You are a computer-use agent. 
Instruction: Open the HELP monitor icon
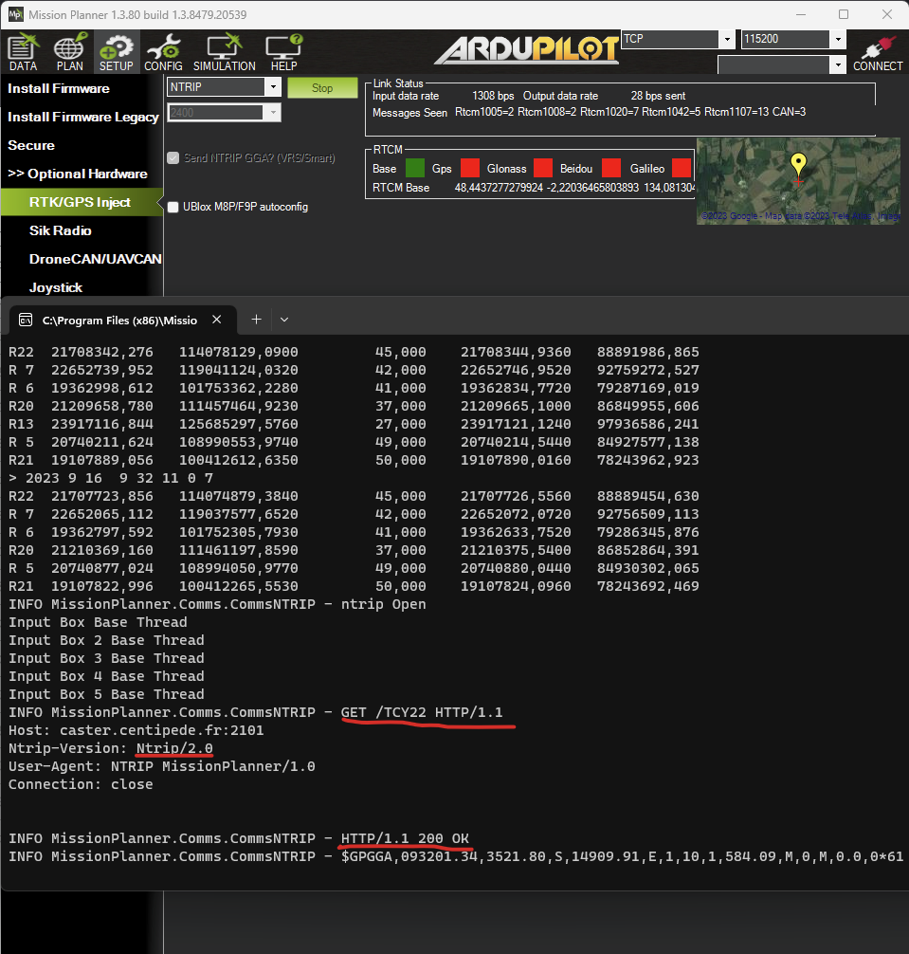283,52
